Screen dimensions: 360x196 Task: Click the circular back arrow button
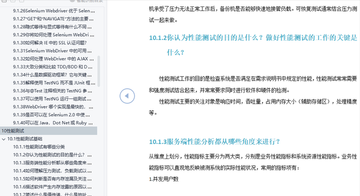[127, 96]
